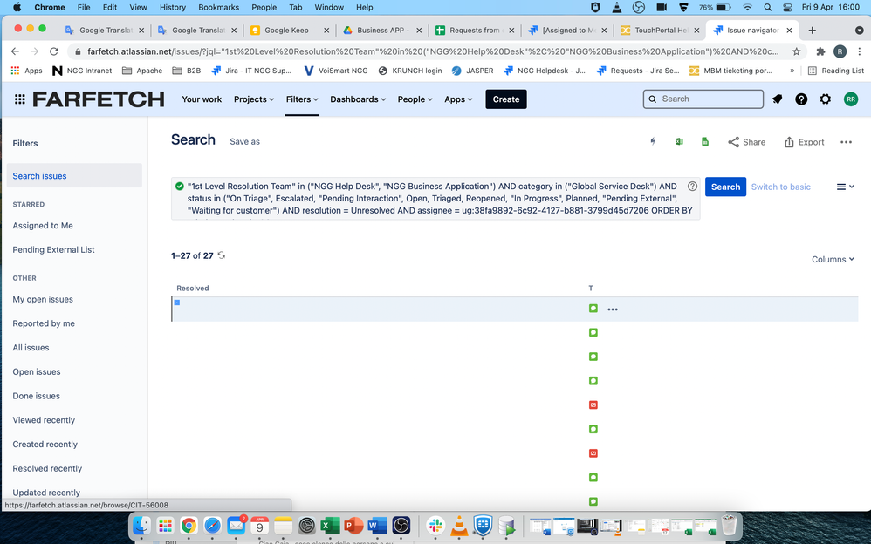Switch to basic search mode
The image size is (871, 544).
coord(780,187)
